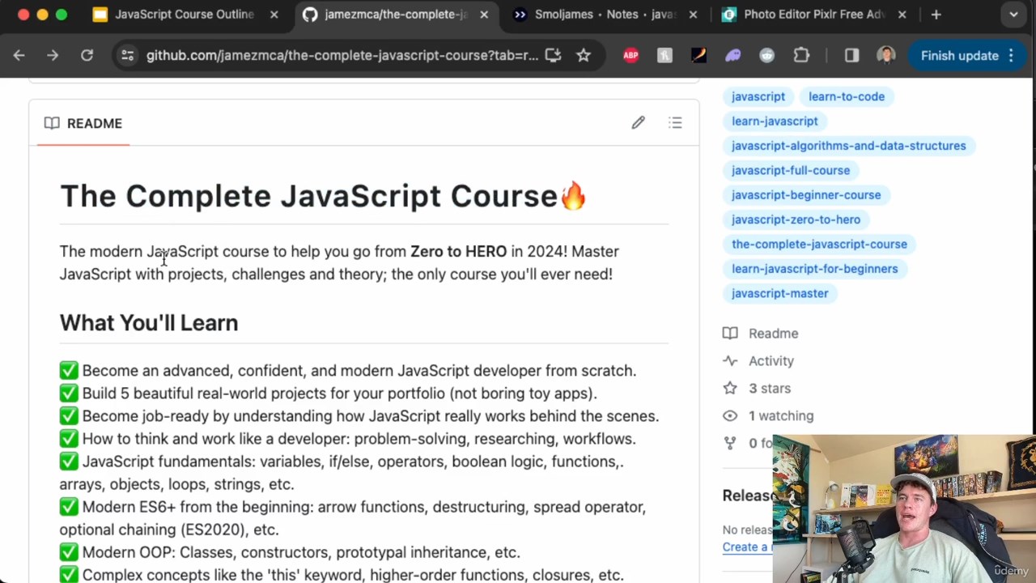Viewport: 1036px width, 583px height.
Task: Select the README tab header
Action: pyautogui.click(x=83, y=123)
